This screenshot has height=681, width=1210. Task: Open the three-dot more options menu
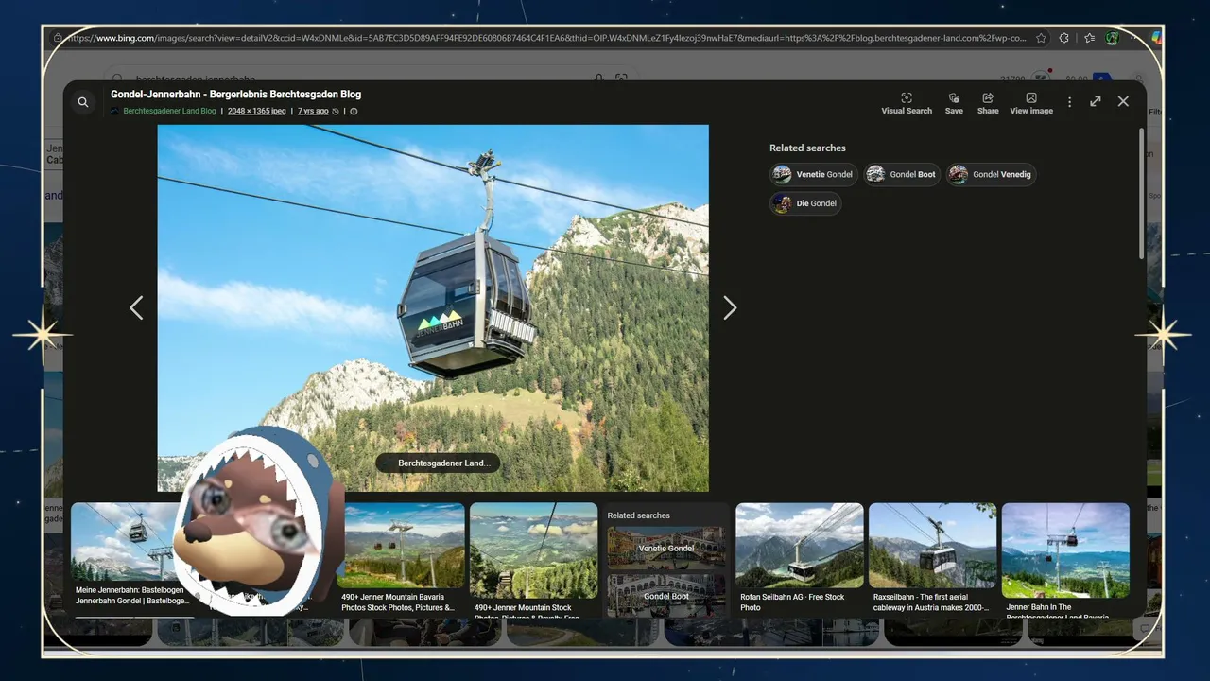click(1070, 102)
